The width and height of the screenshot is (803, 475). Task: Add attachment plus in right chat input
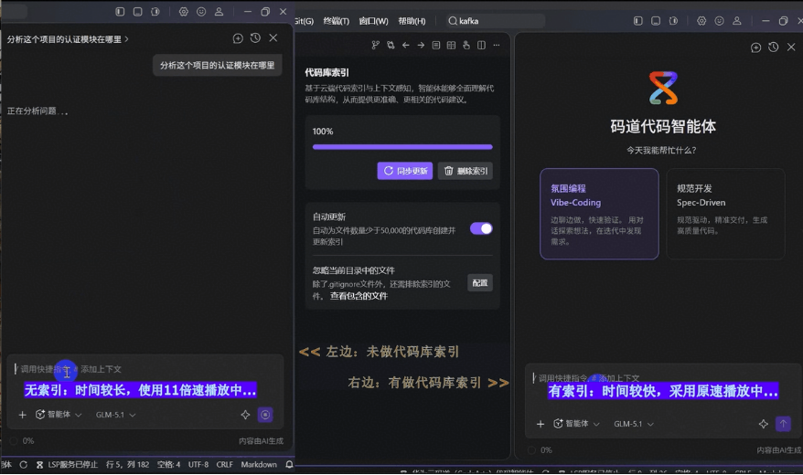541,424
